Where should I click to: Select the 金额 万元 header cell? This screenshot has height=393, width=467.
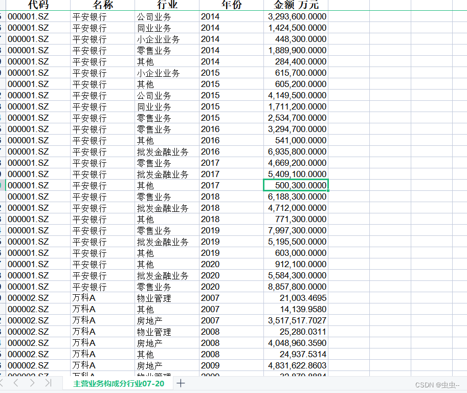(296, 5)
